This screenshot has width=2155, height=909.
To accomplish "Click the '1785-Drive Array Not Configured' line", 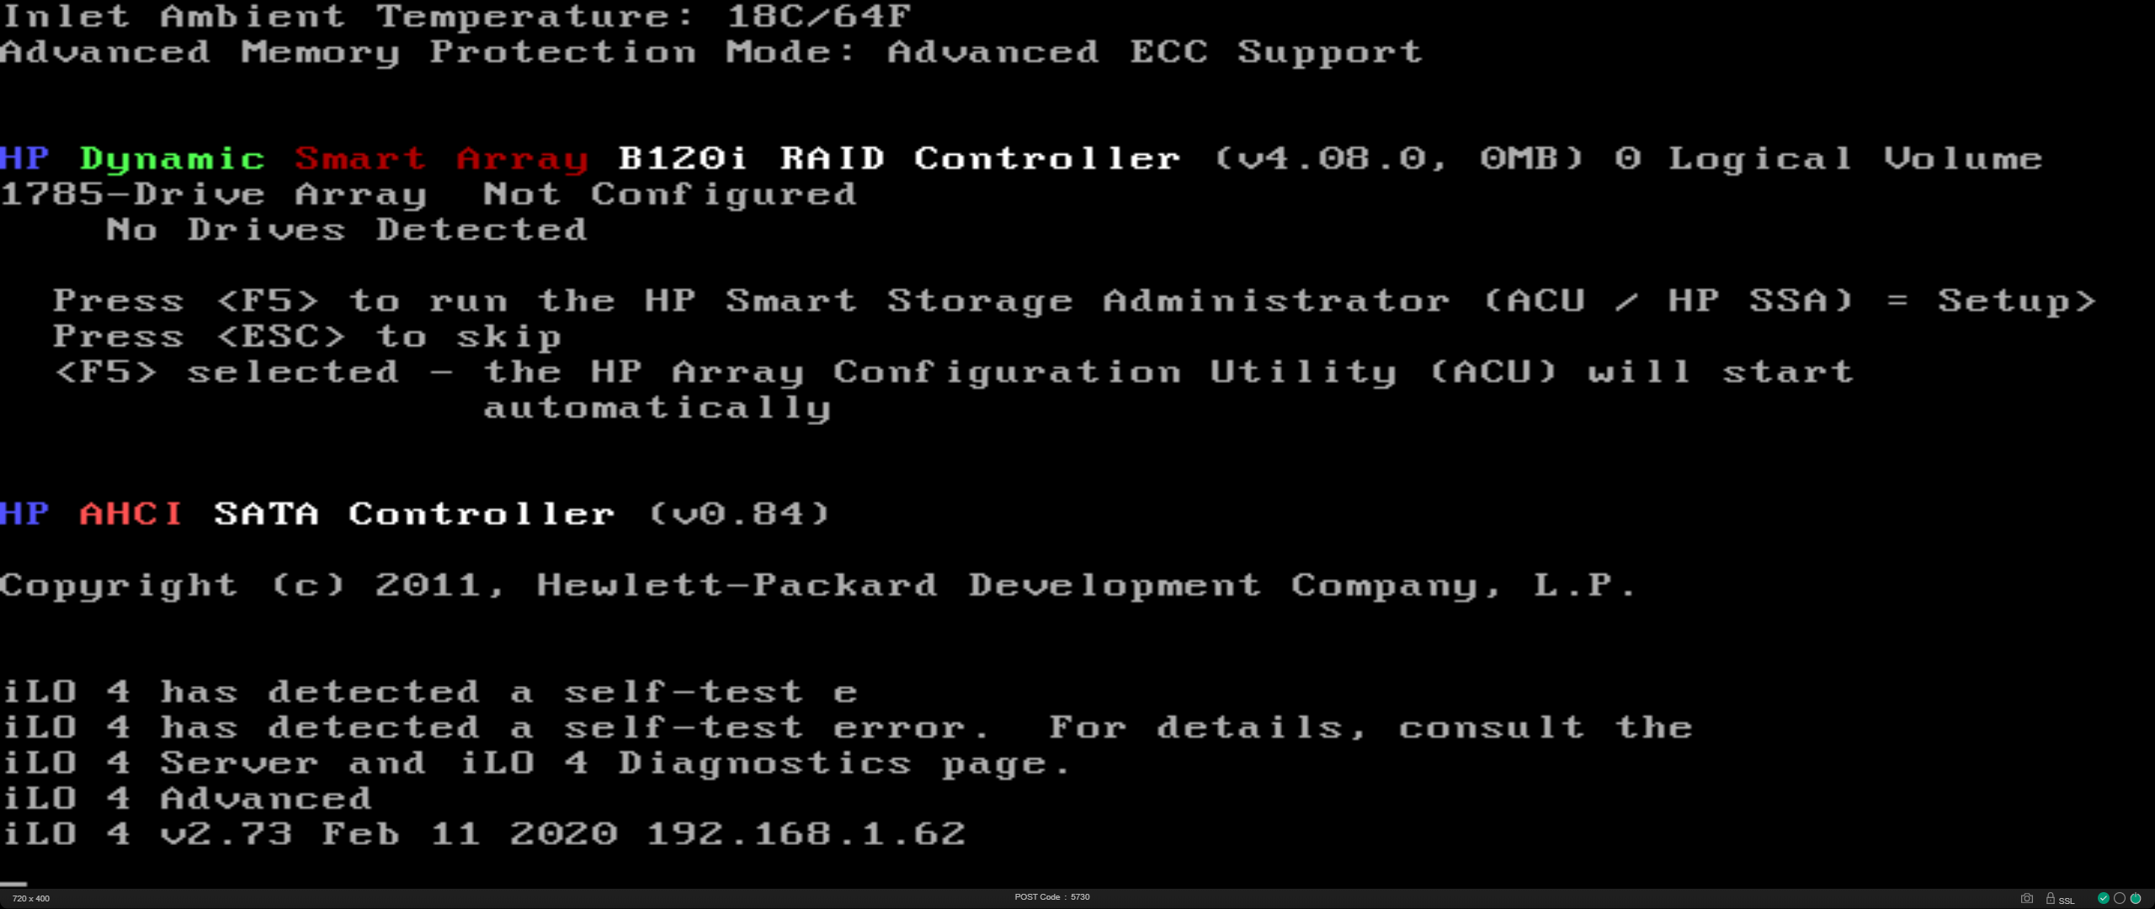I will pos(428,194).
